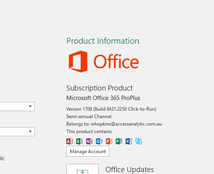
Task: Click the Version 1708 build text
Action: 111,109
